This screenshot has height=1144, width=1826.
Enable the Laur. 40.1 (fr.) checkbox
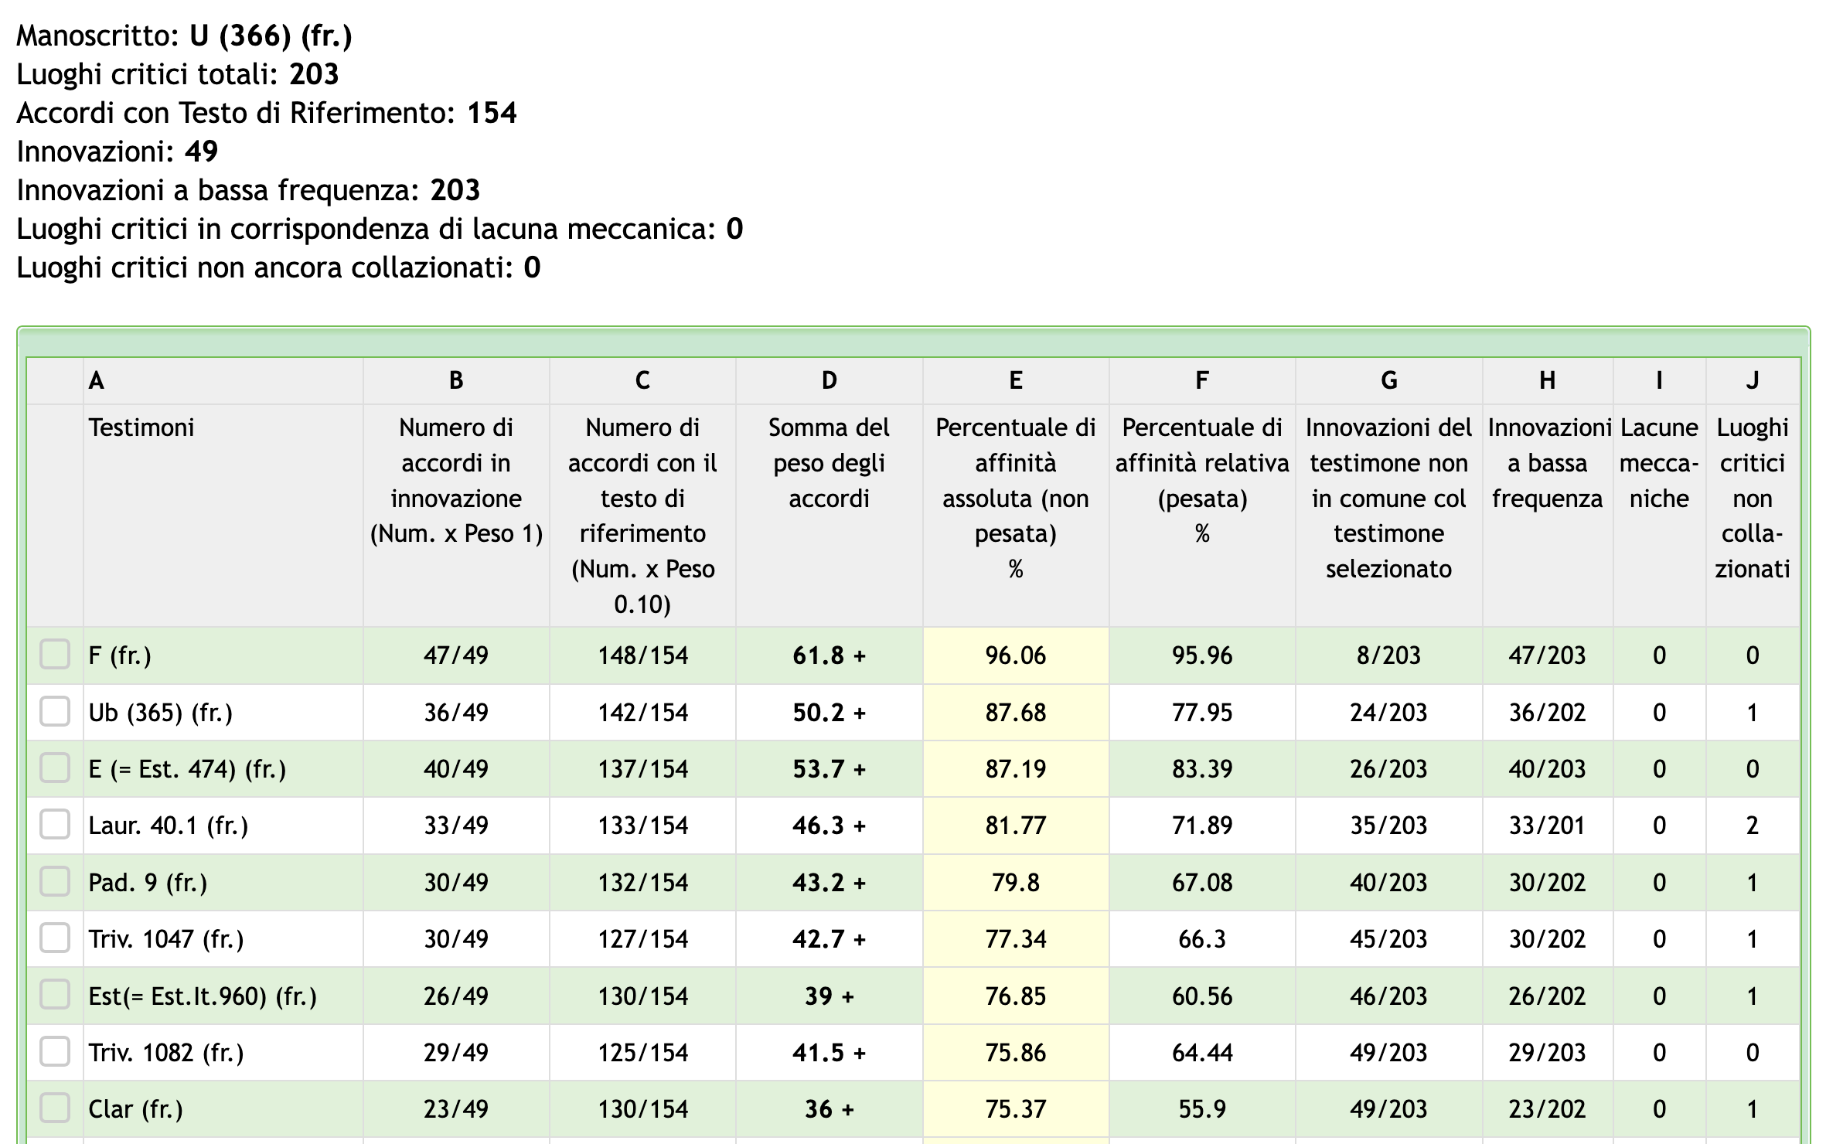55,824
